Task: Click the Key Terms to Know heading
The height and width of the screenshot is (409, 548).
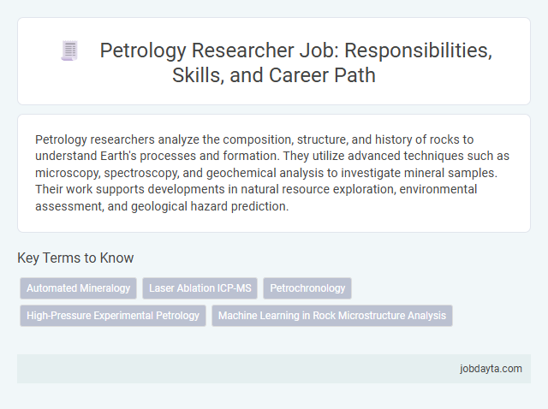Action: tap(75, 258)
